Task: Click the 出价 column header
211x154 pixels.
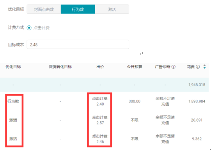Action: pos(100,67)
